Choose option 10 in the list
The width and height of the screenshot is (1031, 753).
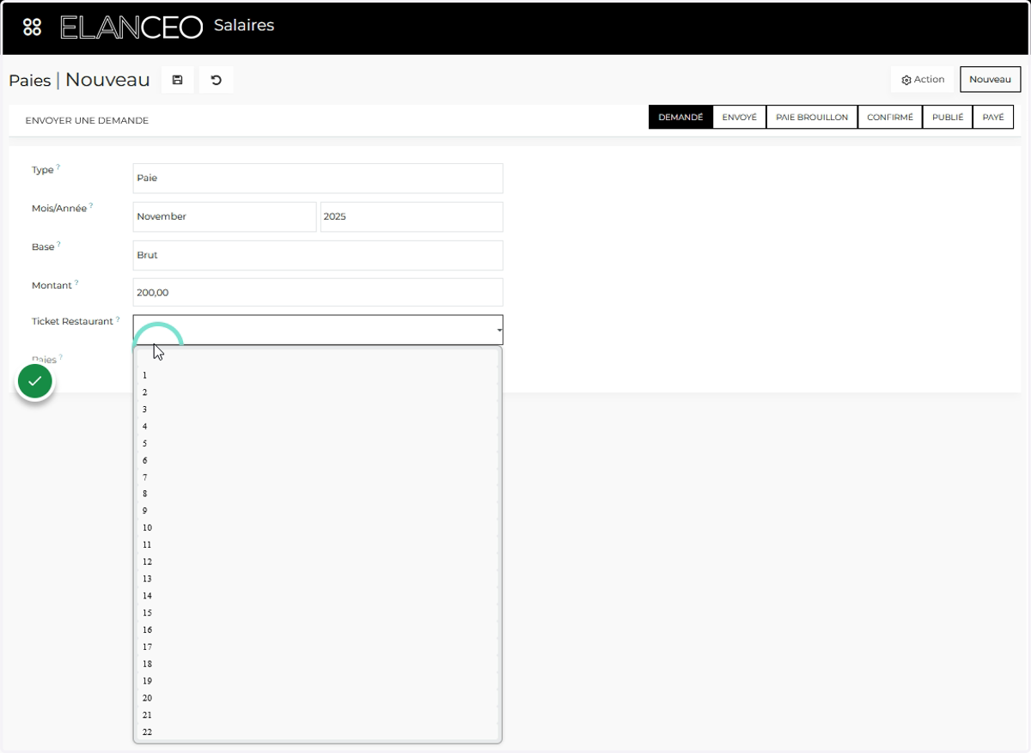coord(318,528)
